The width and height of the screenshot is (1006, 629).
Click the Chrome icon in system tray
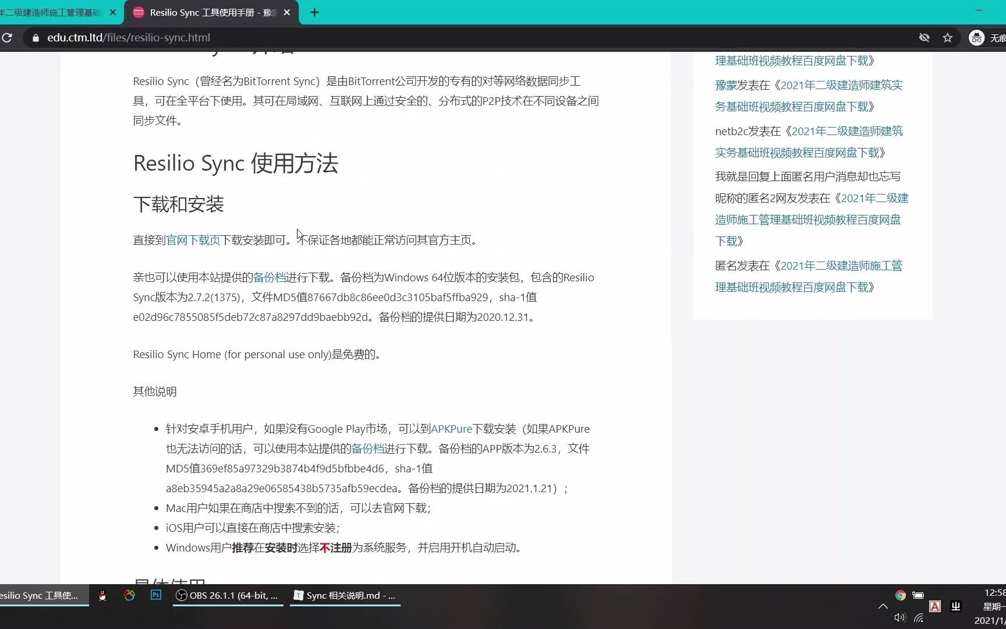tap(901, 595)
